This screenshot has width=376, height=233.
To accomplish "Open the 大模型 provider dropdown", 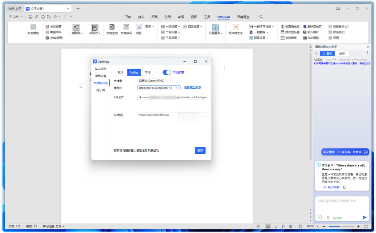I will point(155,81).
